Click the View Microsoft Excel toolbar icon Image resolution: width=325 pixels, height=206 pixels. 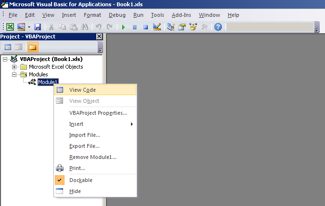[x=10, y=27]
